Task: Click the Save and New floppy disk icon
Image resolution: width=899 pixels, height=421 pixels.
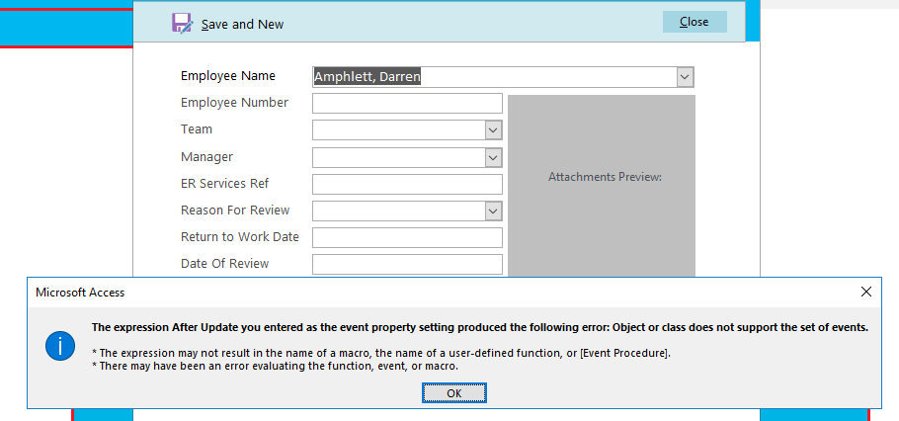Action: tap(182, 23)
